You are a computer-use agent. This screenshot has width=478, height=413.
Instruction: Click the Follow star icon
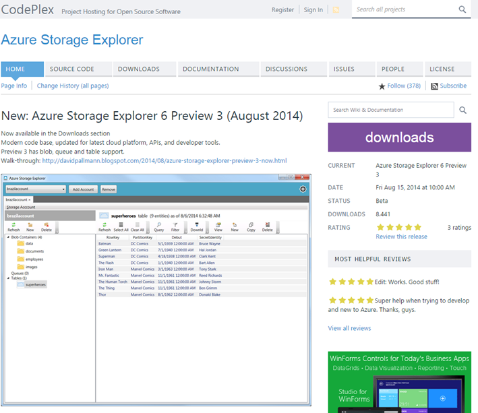tap(382, 86)
